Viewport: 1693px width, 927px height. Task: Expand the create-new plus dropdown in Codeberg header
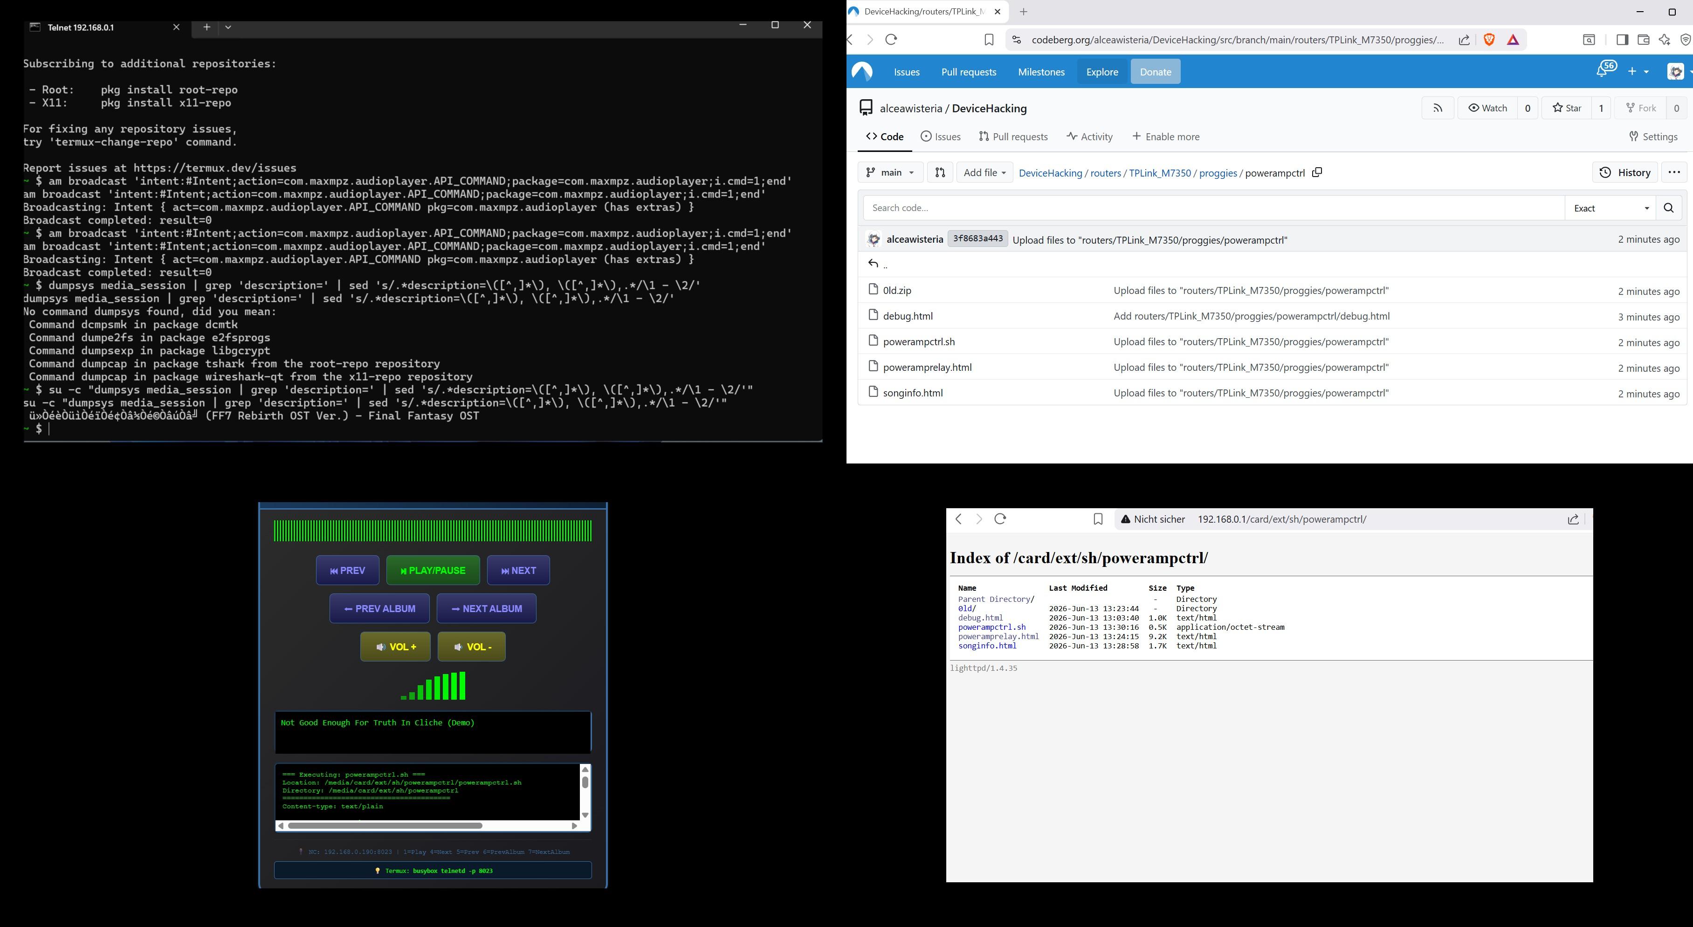point(1638,72)
